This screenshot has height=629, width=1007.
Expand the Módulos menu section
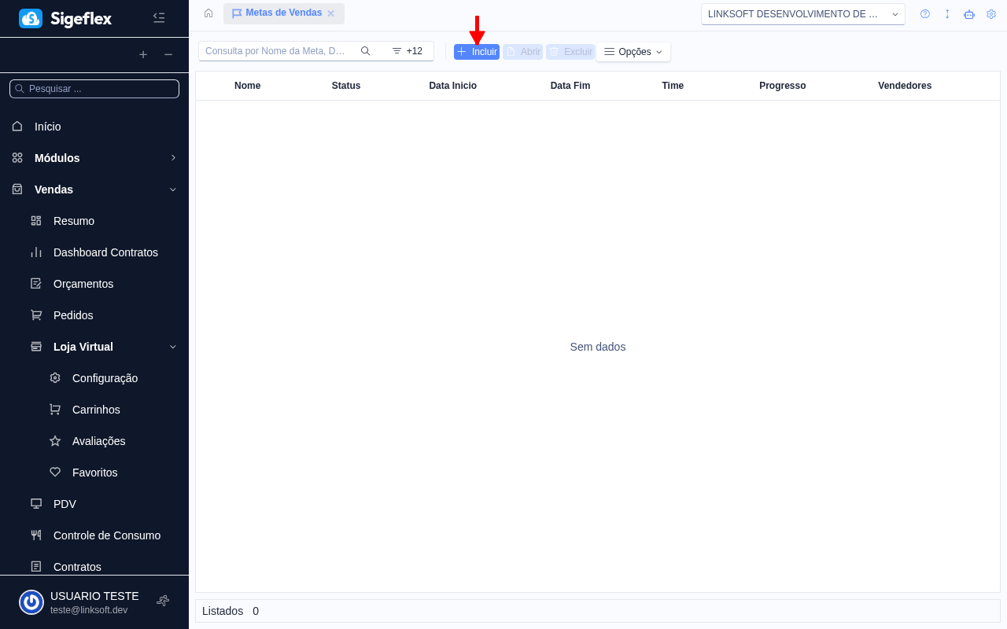(x=94, y=158)
